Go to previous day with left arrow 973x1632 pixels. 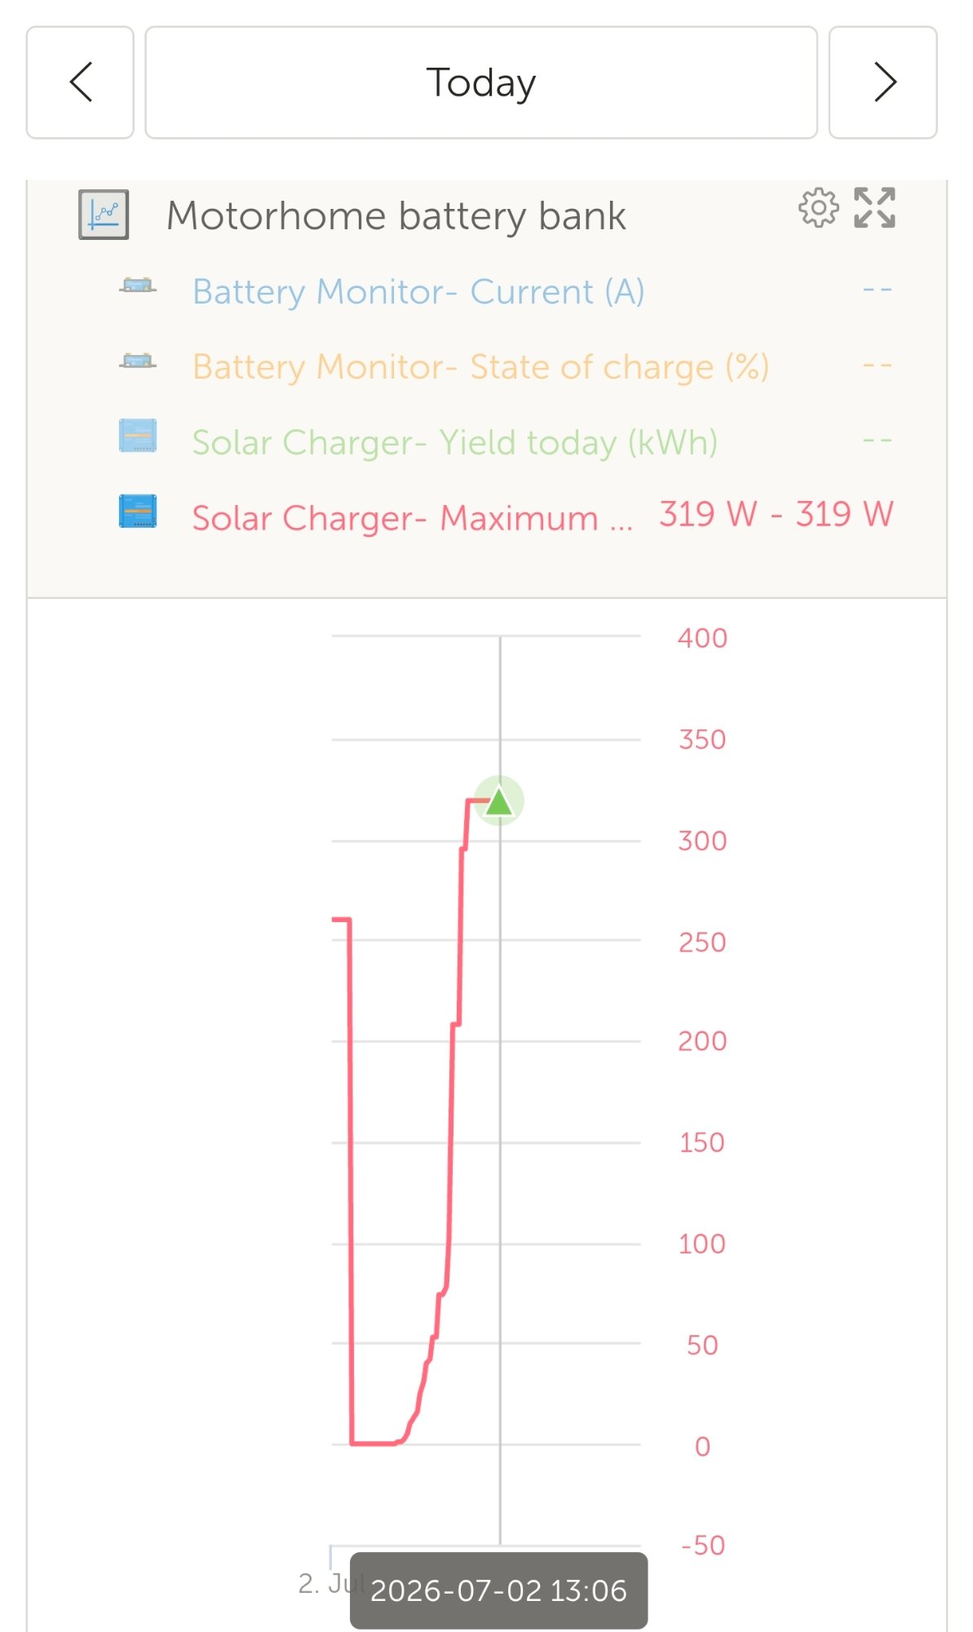80,82
